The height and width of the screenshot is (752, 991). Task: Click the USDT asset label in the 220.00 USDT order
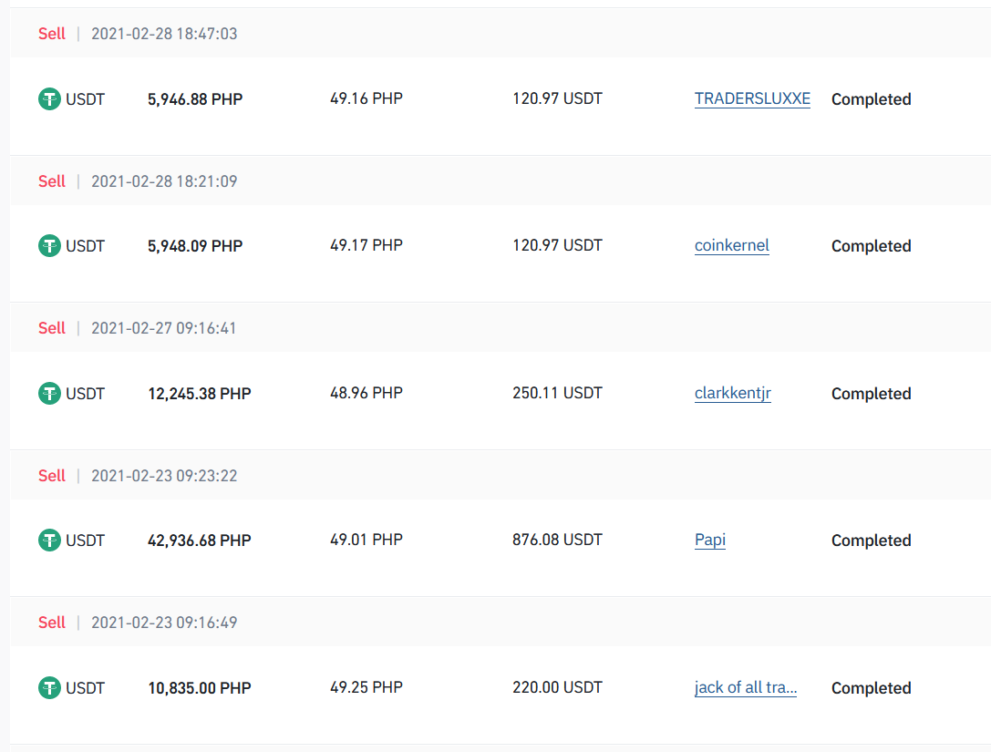pyautogui.click(x=86, y=687)
